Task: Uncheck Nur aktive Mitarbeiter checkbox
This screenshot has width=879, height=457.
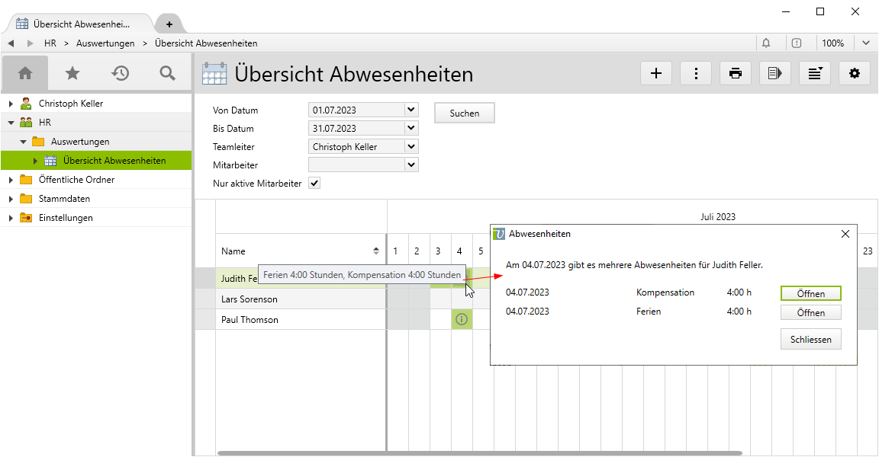Action: click(314, 184)
